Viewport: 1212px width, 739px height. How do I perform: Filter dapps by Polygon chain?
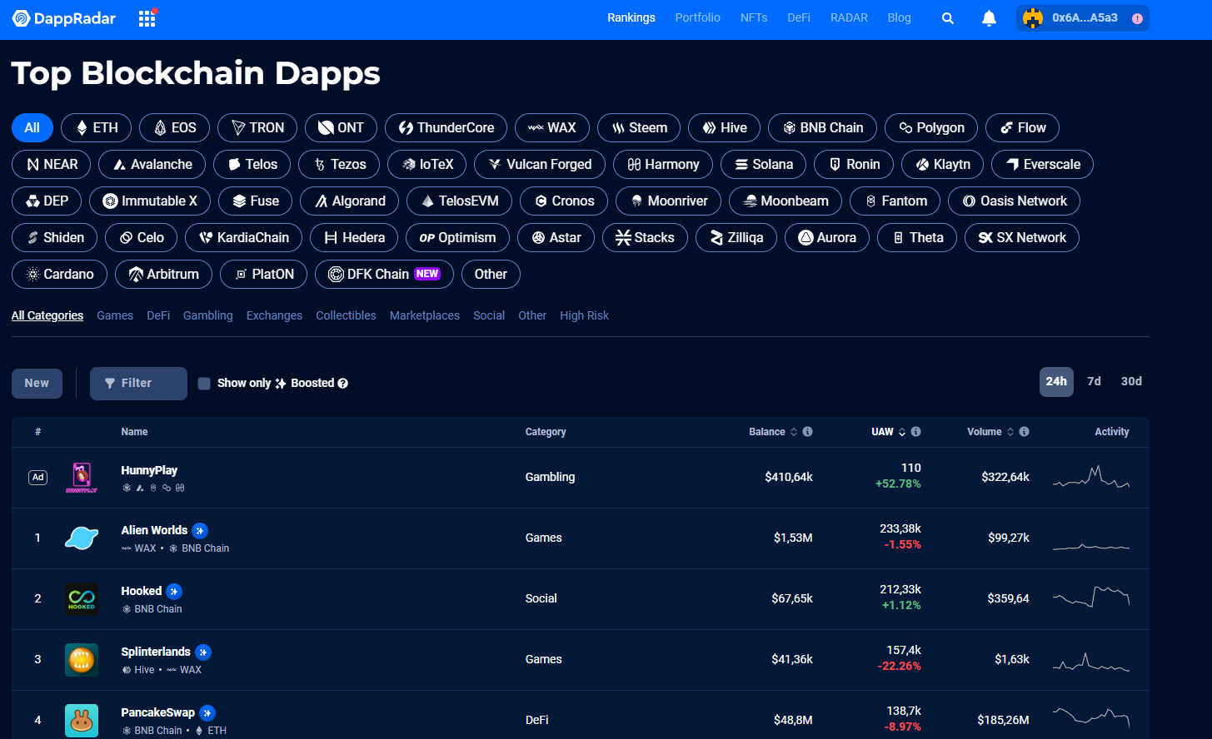930,127
